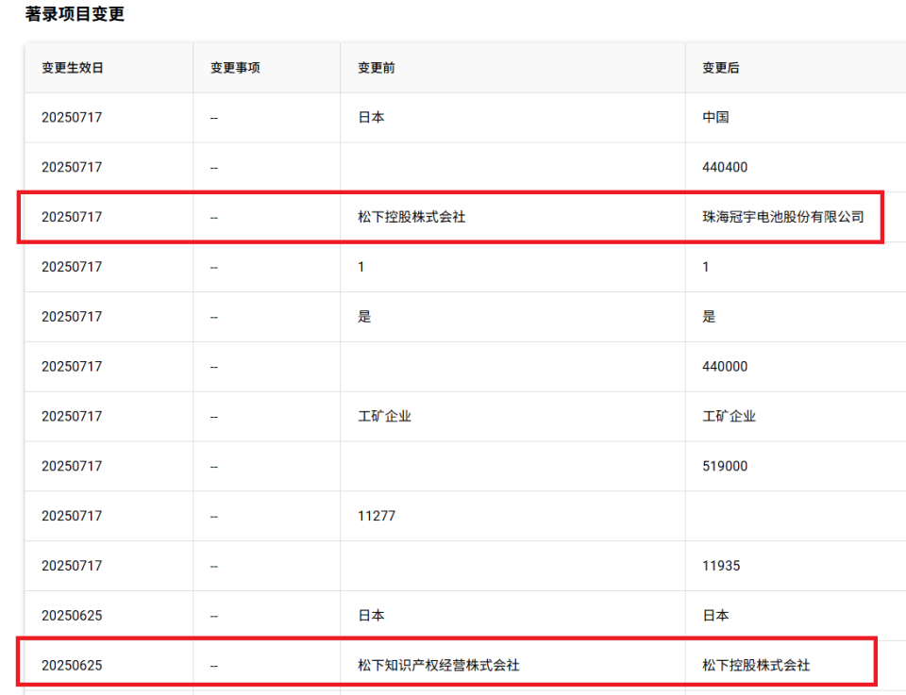The width and height of the screenshot is (906, 695).
Task: Click the 变更后 工矿企业 cell
Action: (729, 416)
